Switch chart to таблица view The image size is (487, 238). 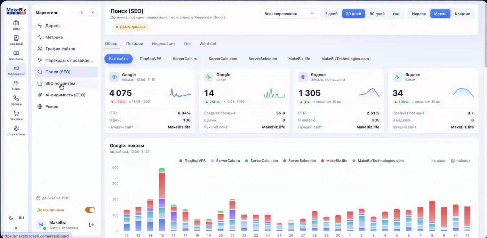[461, 161]
